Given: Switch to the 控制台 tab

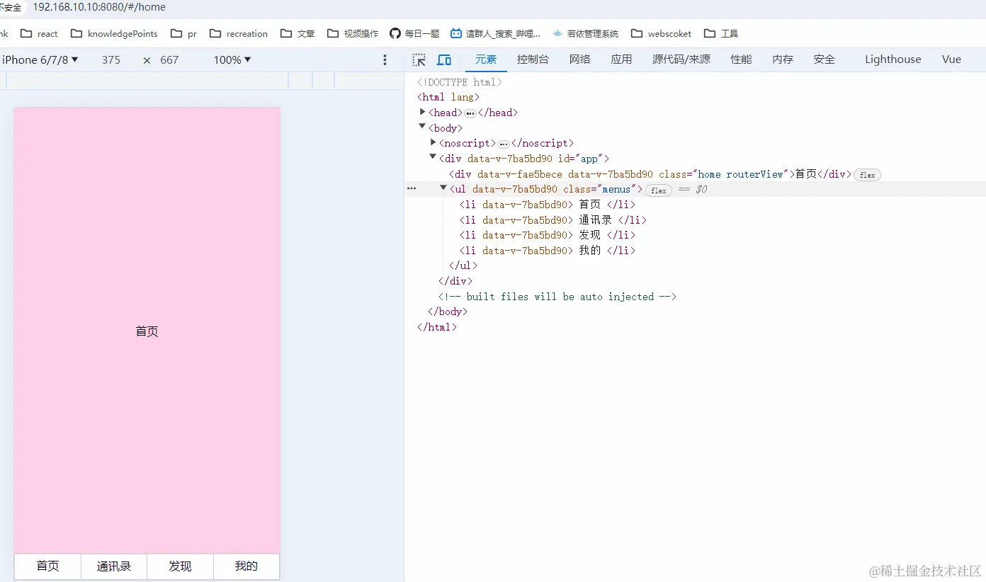Looking at the screenshot, I should pos(533,60).
